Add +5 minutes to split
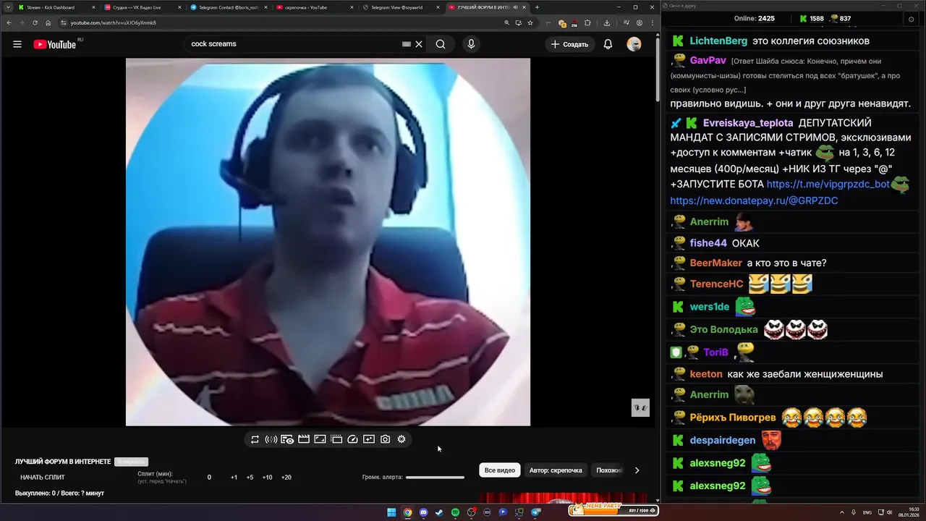 click(250, 478)
